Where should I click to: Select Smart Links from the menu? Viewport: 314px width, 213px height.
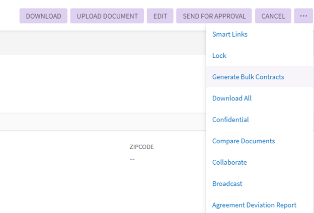[229, 34]
